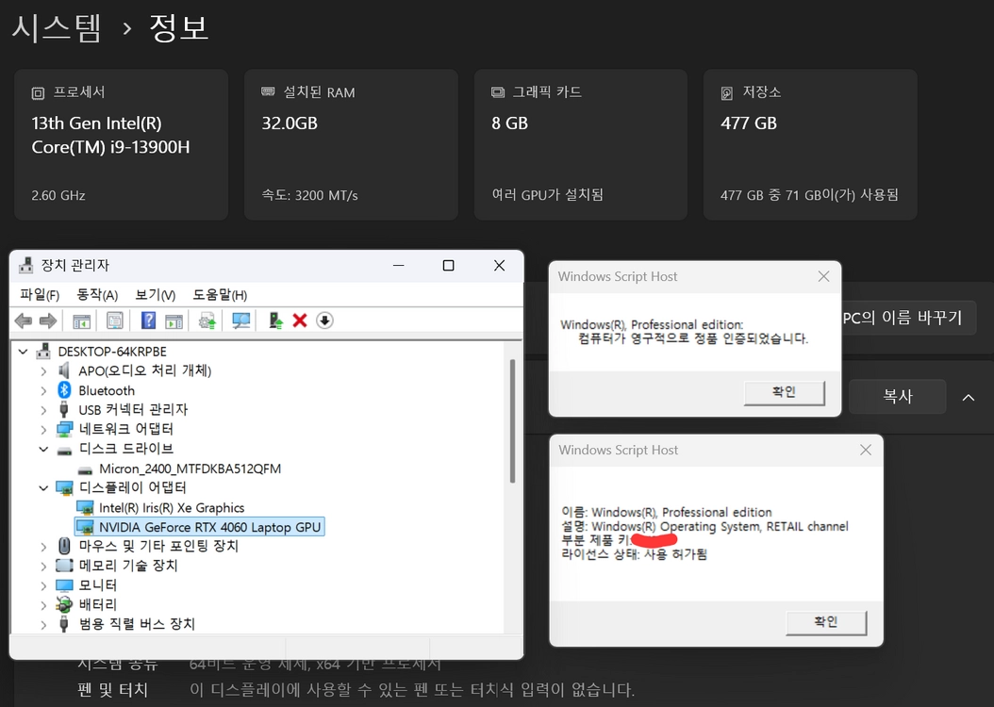This screenshot has width=994, height=707.
Task: Expand the 모니터 node
Action: tap(43, 585)
